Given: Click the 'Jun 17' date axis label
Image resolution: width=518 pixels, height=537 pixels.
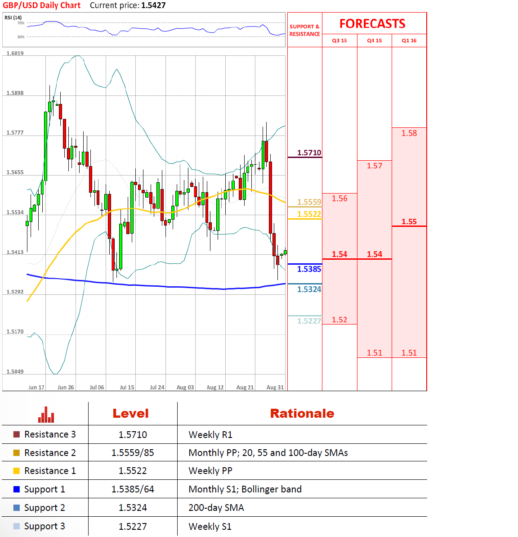Looking at the screenshot, I should coord(36,388).
